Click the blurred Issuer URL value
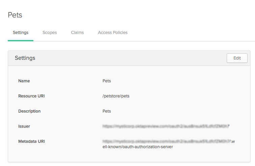Screen dimensions: 255x166 coord(166,126)
